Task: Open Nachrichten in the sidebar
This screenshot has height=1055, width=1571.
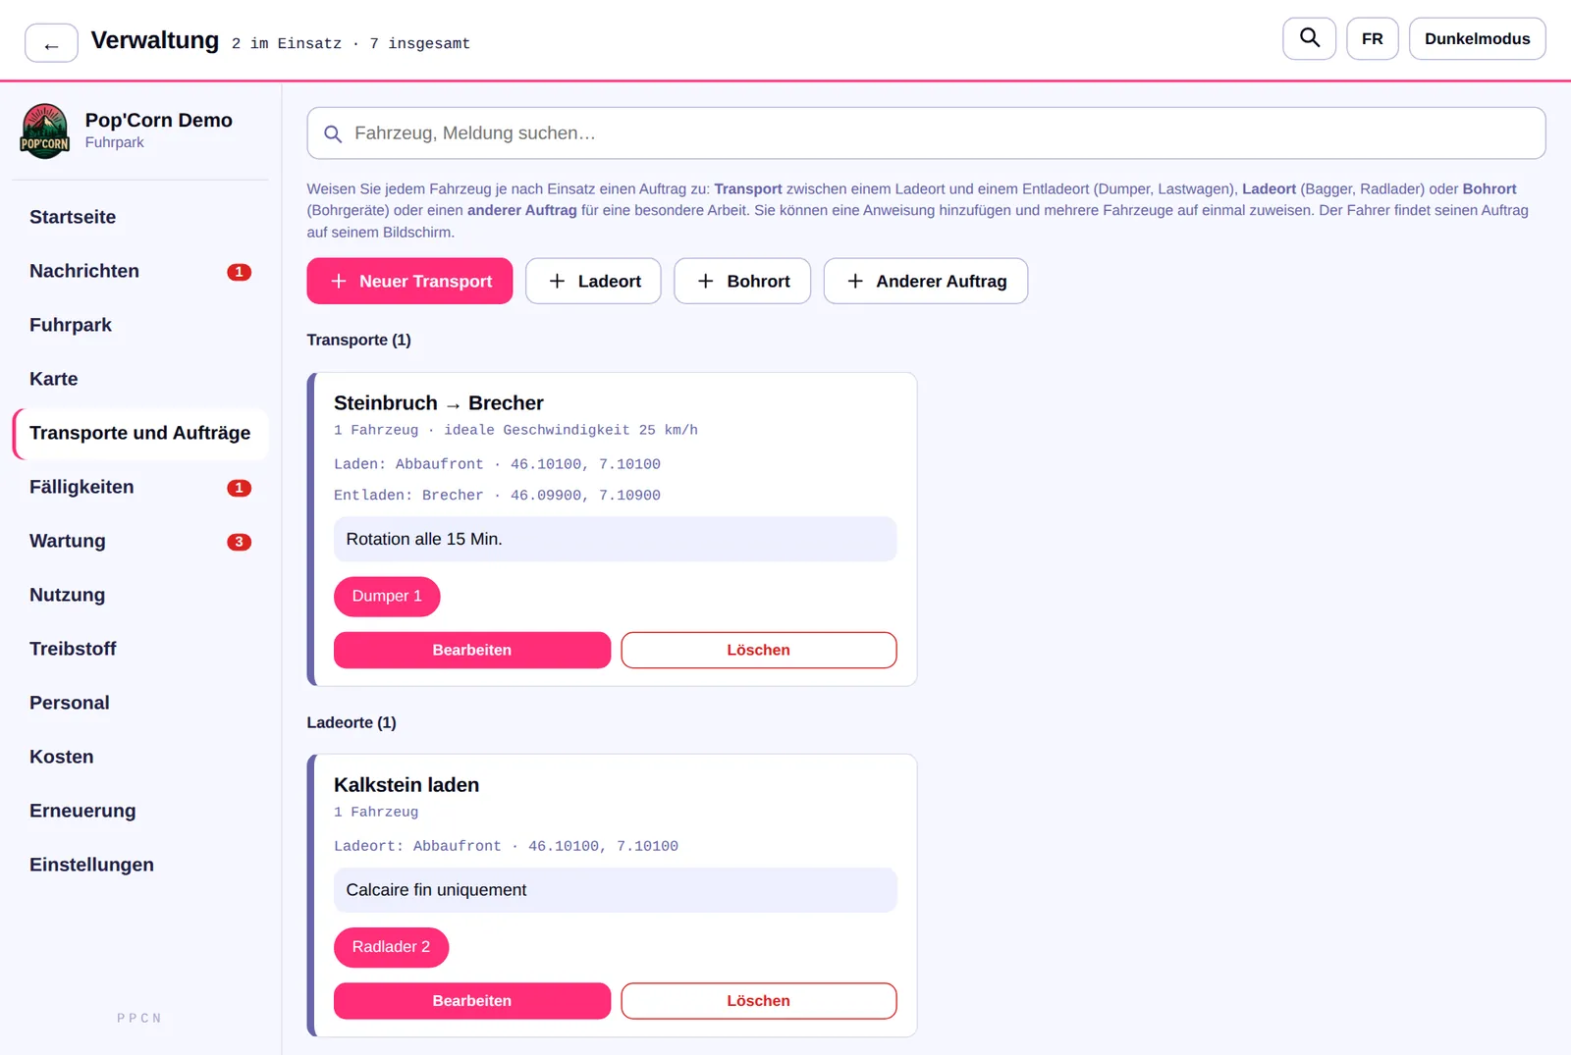Action: (x=139, y=271)
